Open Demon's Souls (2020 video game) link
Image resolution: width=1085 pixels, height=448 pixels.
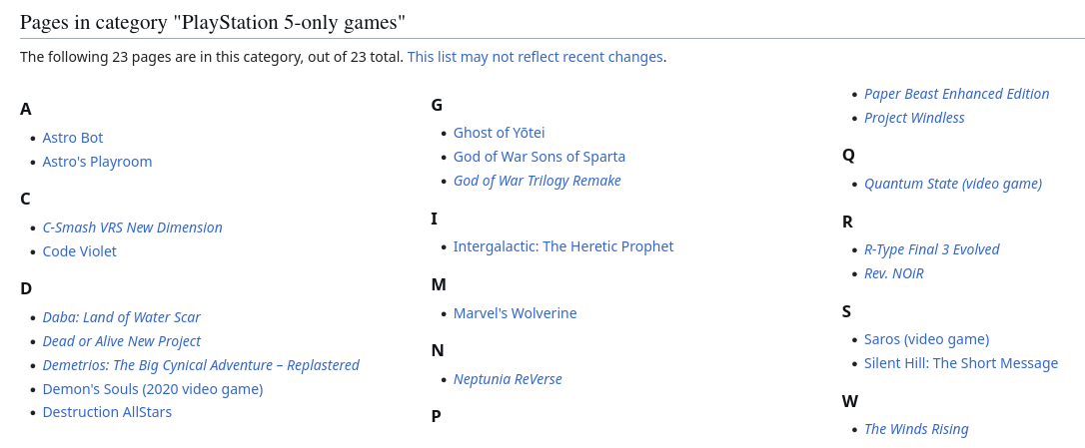pos(152,389)
